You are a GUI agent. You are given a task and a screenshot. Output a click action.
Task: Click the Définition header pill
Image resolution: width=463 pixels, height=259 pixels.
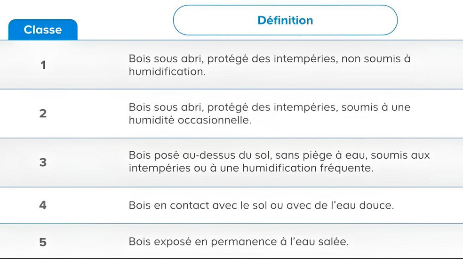[285, 20]
